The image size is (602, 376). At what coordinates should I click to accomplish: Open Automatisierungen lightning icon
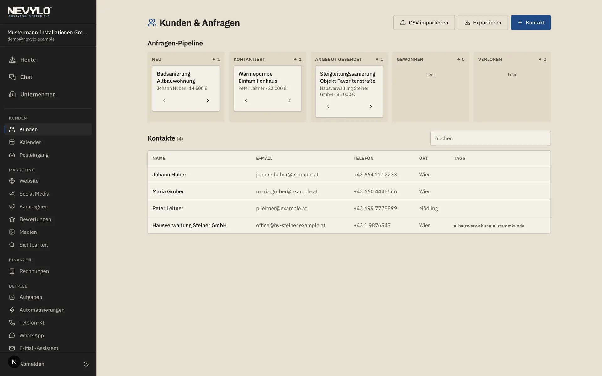click(12, 310)
